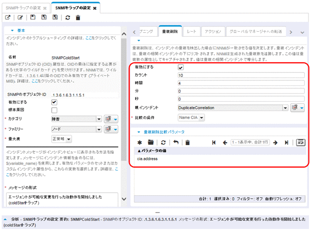Screen dimensions: 311x231
Task: Click the 分 input field
Action: (x=241, y=91)
